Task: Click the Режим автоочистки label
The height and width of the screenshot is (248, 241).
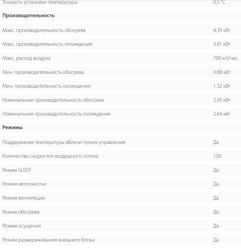Action: (24, 184)
